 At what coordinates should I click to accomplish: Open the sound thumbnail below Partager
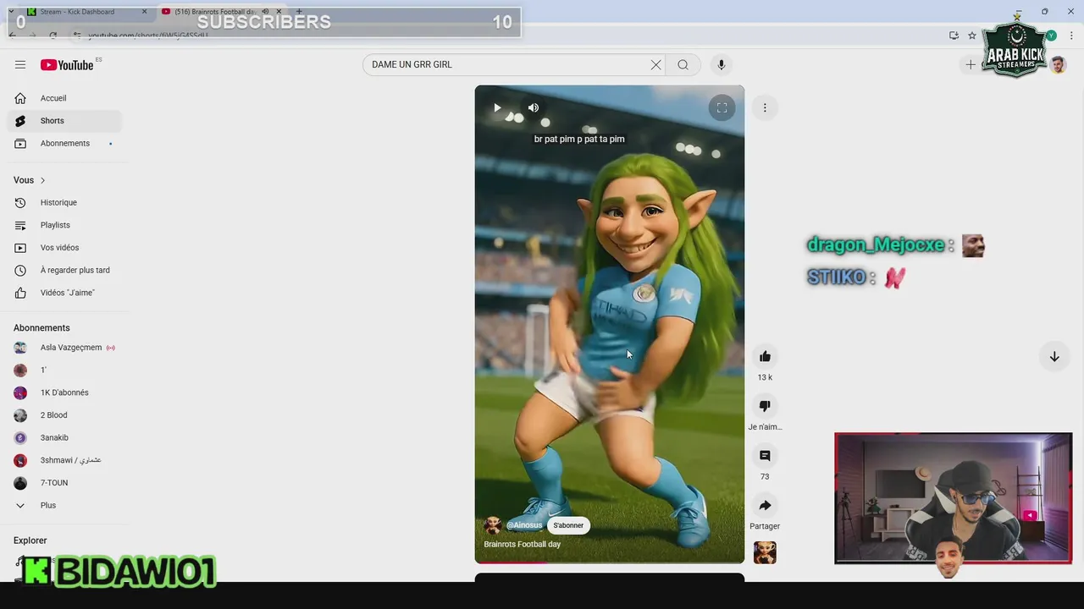tap(765, 552)
